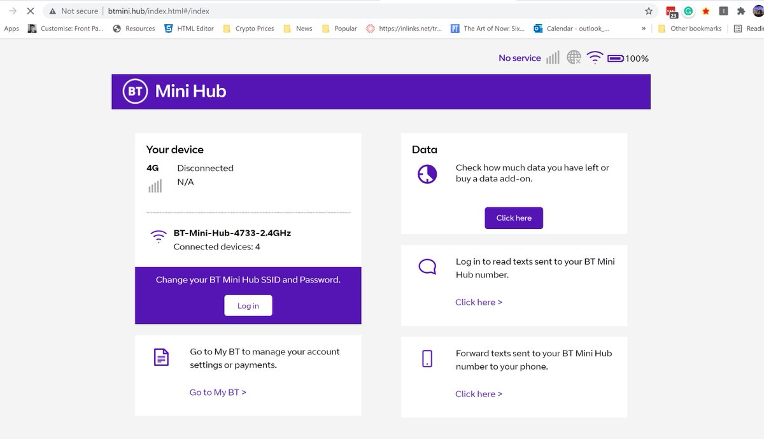Click the browser forward arrow
This screenshot has width=764, height=439.
13,11
